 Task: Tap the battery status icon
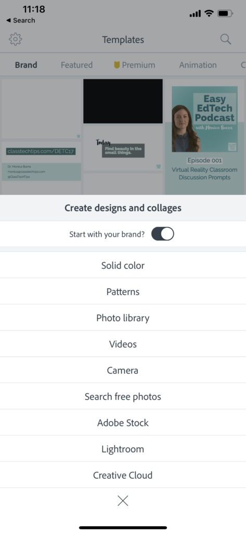point(225,14)
